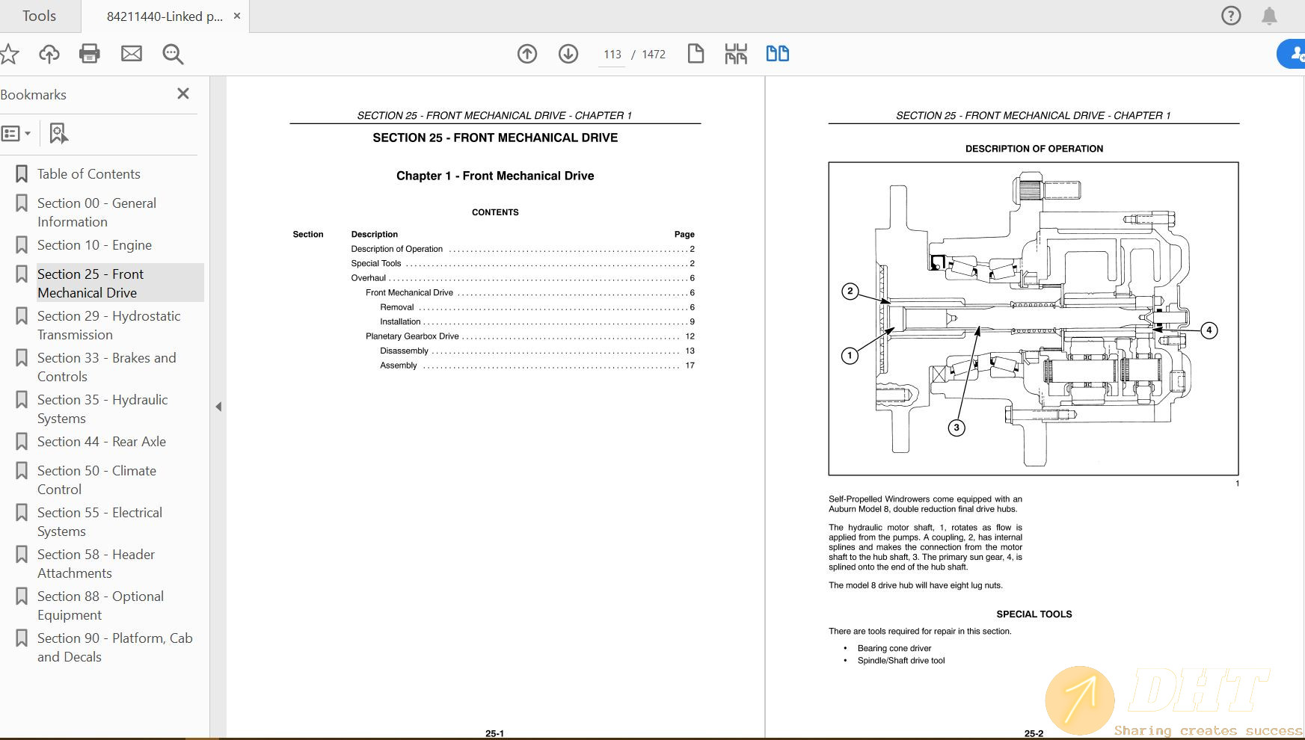Open Section 44 - Rear Axle bookmark
1305x740 pixels.
(102, 442)
